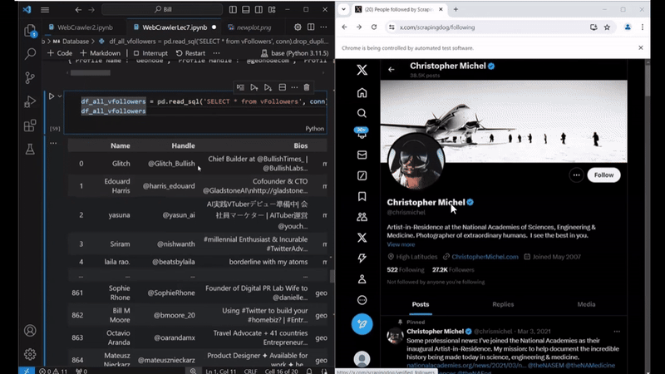Open the Extensions view
Screen dimensions: 665x374
[30, 125]
